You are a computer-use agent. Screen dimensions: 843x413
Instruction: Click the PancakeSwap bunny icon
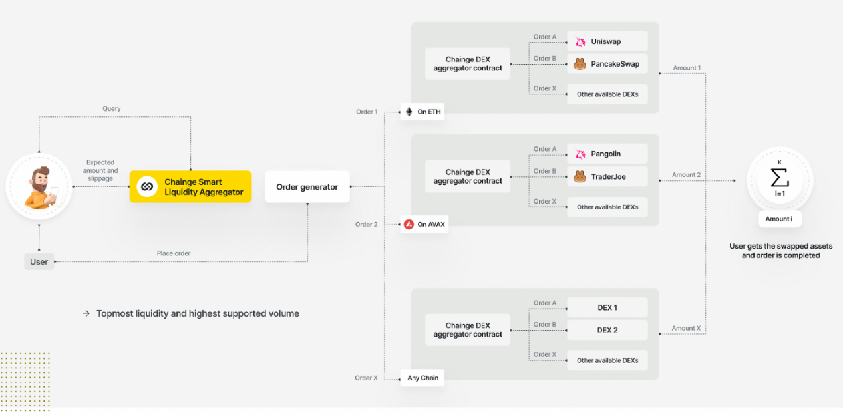[x=580, y=64]
